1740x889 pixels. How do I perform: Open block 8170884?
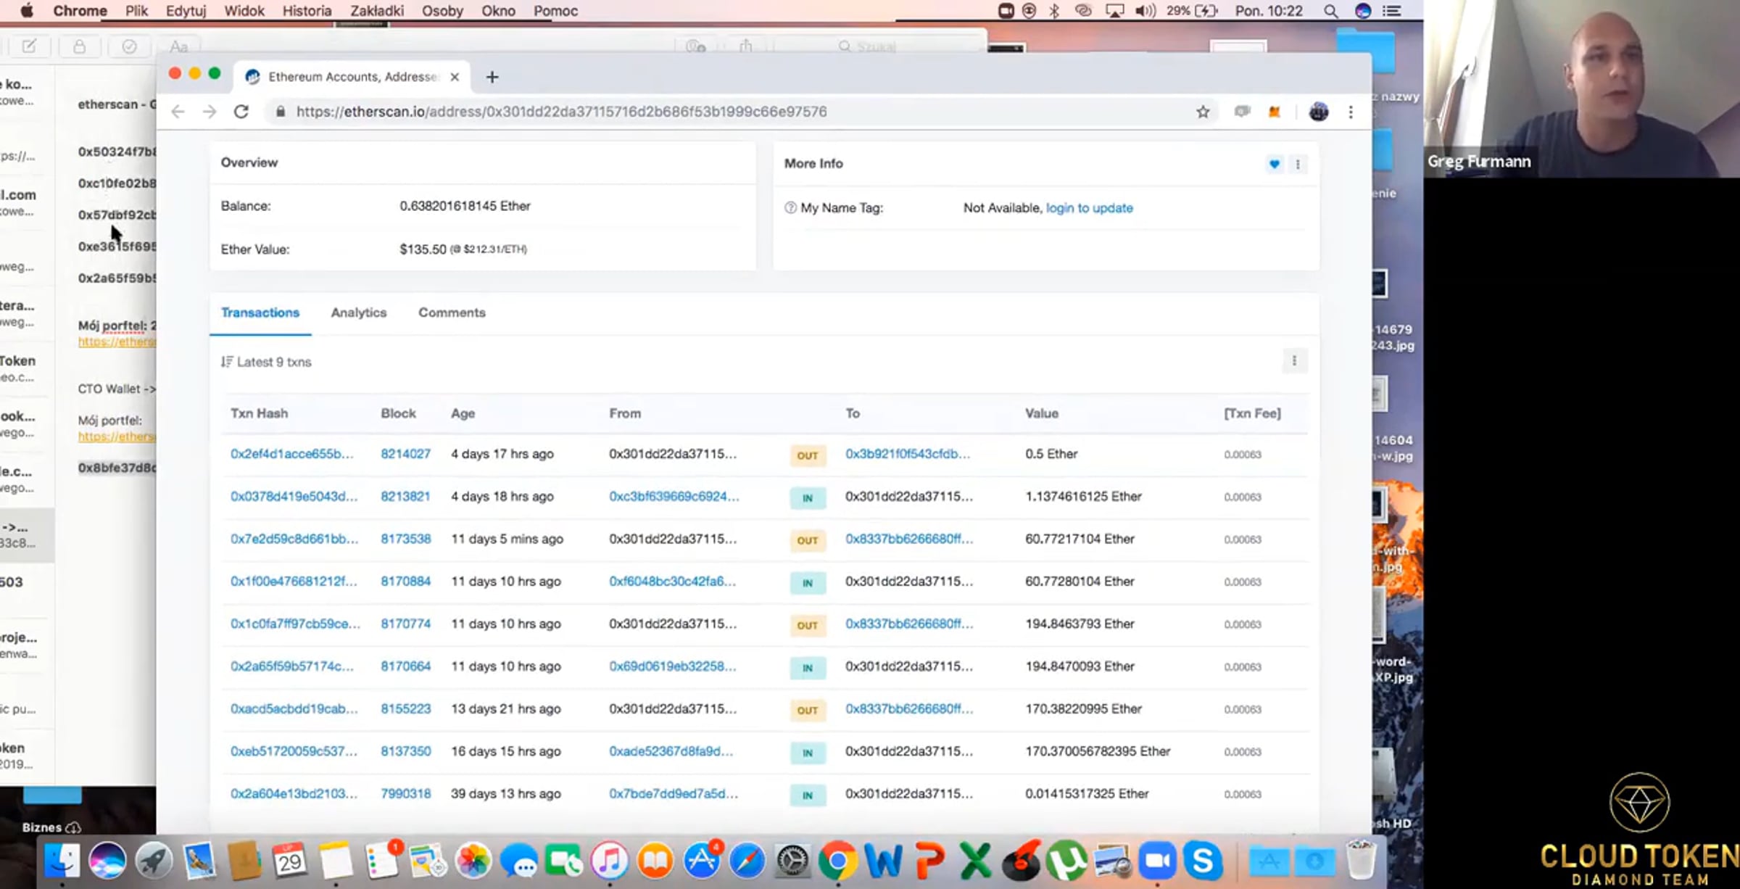[405, 582]
